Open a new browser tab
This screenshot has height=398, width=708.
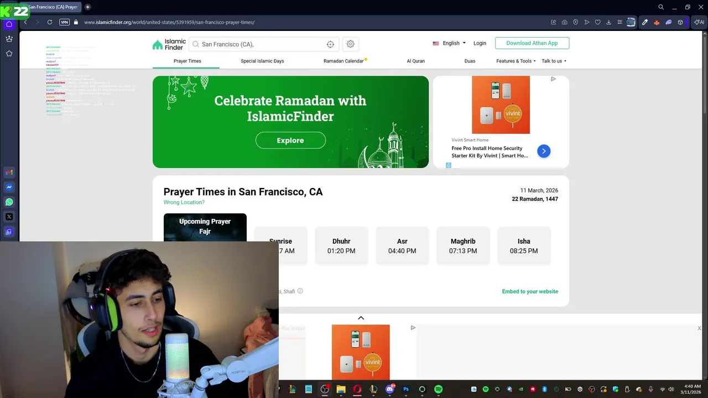(87, 7)
